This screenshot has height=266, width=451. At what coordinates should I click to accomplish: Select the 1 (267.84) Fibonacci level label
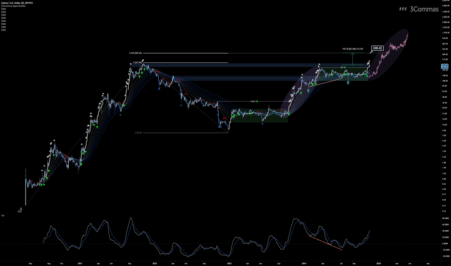[137, 62]
